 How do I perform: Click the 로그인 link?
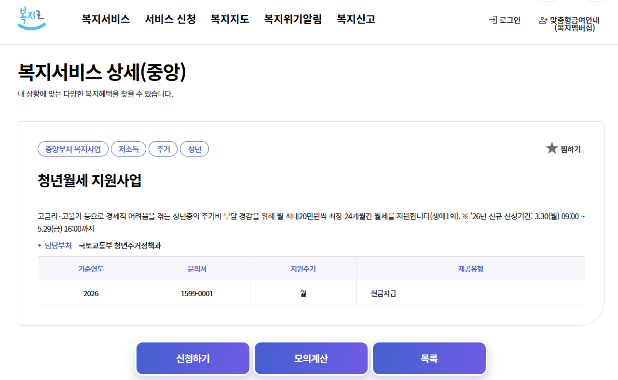pos(505,20)
